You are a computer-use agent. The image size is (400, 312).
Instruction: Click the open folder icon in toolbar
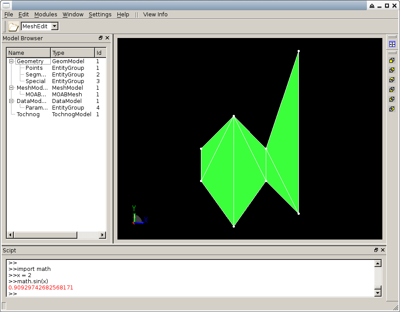pyautogui.click(x=14, y=27)
